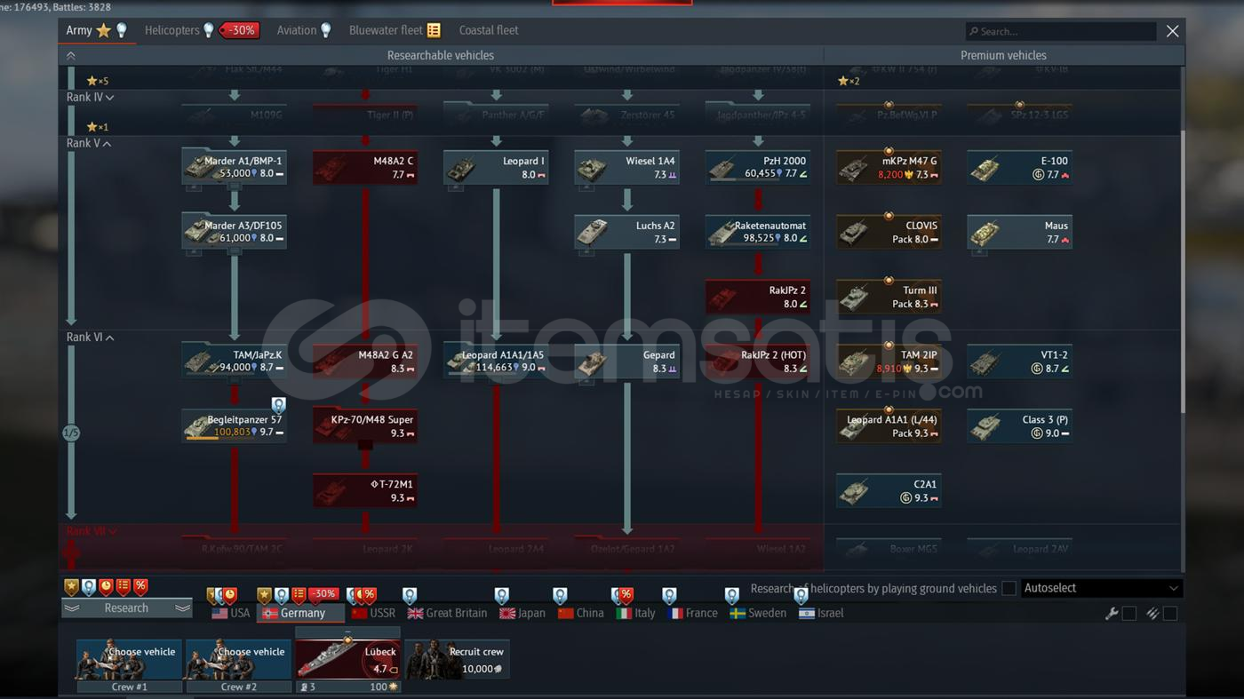This screenshot has width=1244, height=699.
Task: Click Recruit crew for 10,000
Action: pyautogui.click(x=458, y=660)
